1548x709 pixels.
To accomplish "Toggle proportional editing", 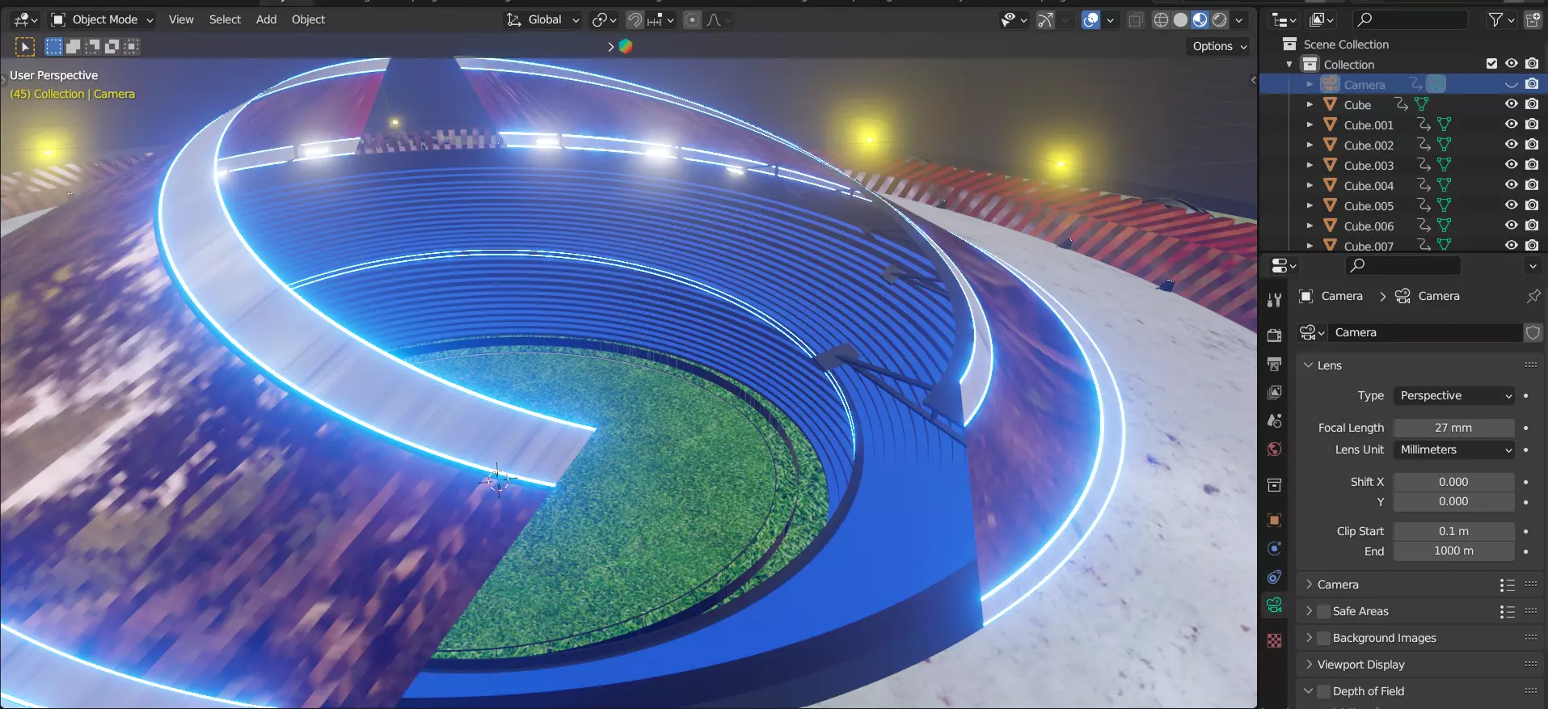I will pos(692,19).
